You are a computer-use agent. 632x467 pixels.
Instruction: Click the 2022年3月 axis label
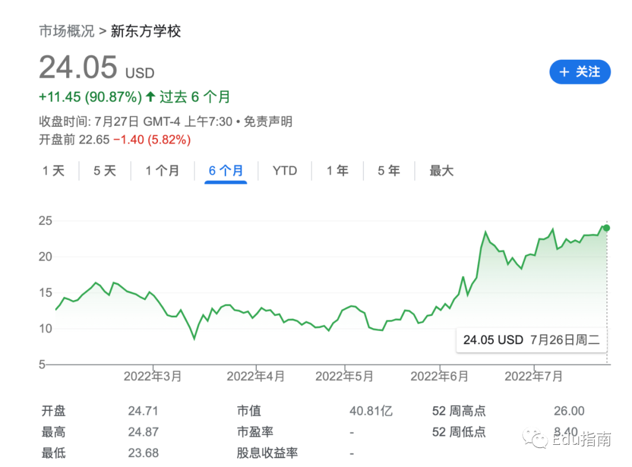(x=152, y=376)
